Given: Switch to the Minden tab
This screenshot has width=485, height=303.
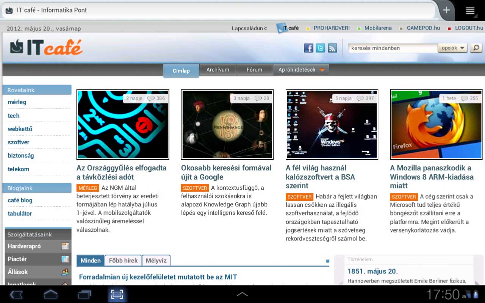Looking at the screenshot, I should click(x=91, y=261).
